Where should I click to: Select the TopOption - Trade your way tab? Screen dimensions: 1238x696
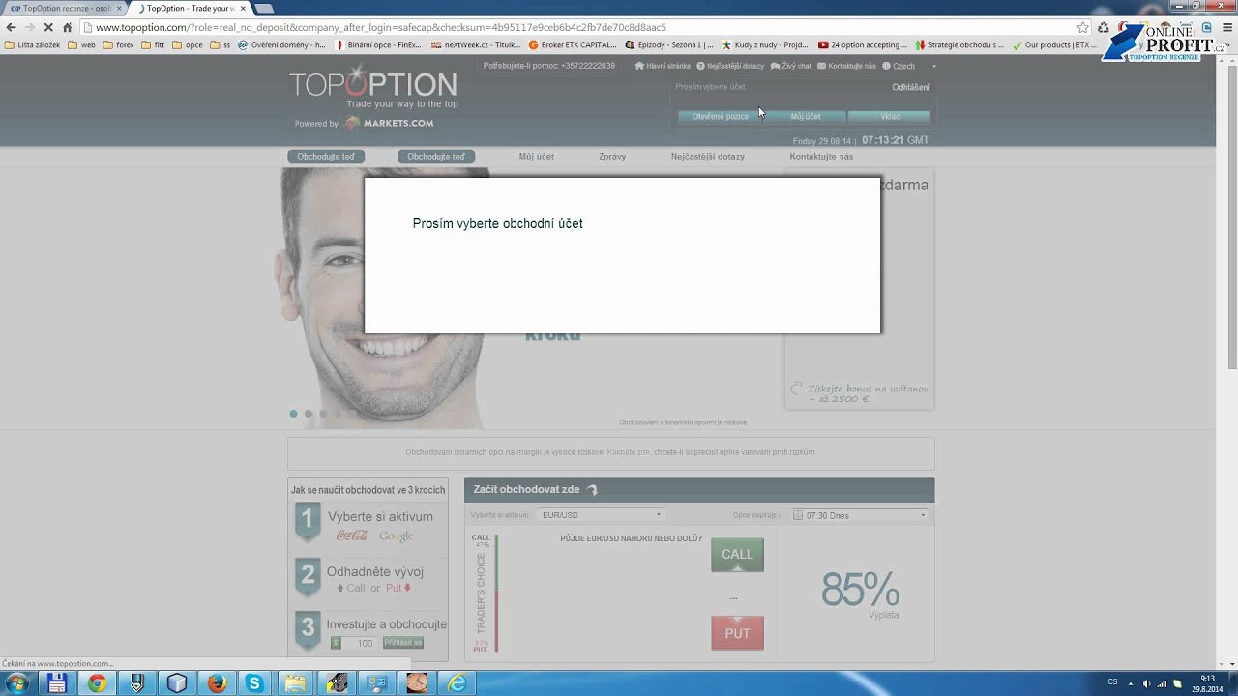pyautogui.click(x=190, y=8)
